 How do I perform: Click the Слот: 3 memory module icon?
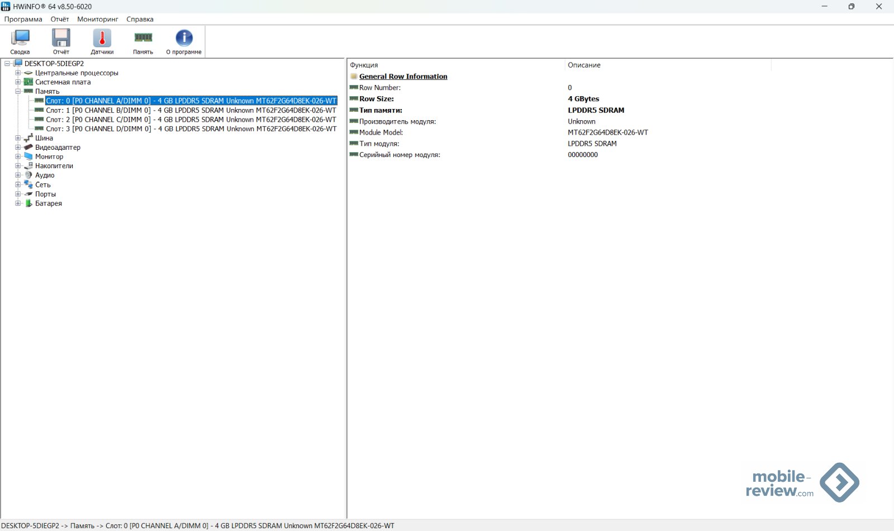click(x=39, y=129)
